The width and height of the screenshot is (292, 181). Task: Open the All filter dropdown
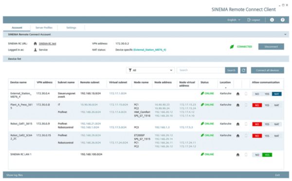(x=150, y=70)
